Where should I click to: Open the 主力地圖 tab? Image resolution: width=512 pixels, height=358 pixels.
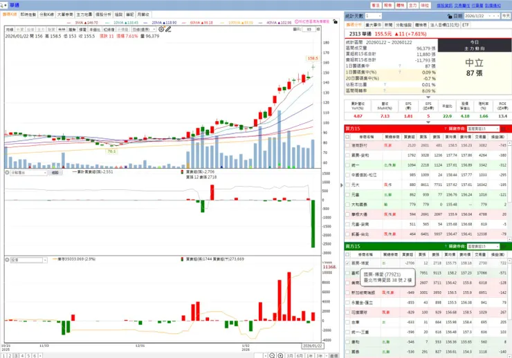pos(84,15)
